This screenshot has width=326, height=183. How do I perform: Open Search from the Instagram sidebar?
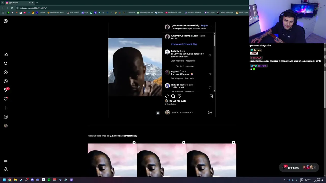tap(6, 64)
